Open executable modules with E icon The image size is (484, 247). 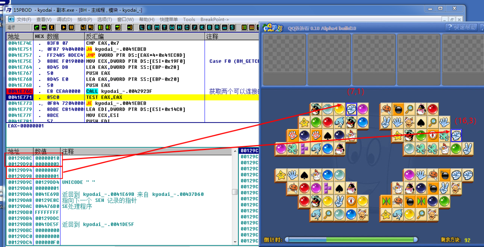150,27
